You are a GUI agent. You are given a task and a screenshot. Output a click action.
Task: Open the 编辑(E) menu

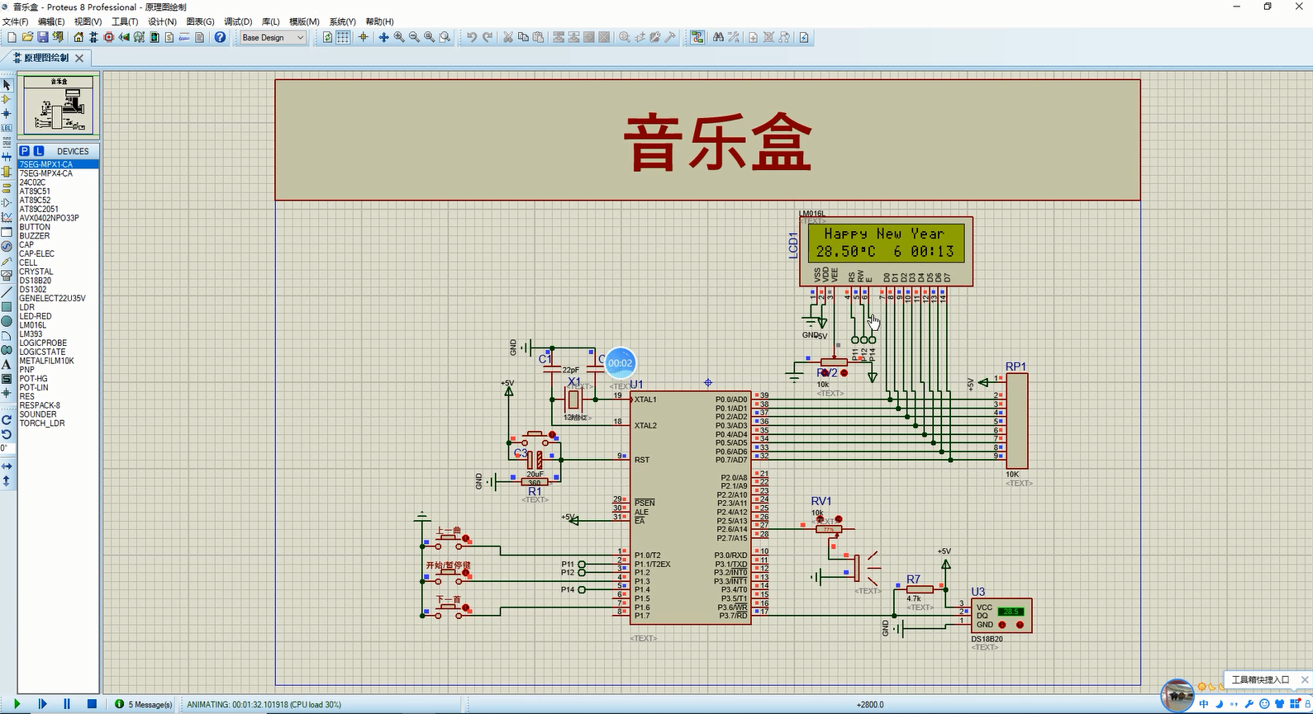pos(51,21)
